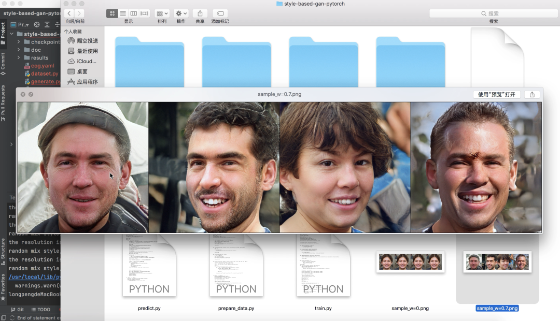
Task: Select the fourth blue folder in Finder
Action: (x=410, y=62)
